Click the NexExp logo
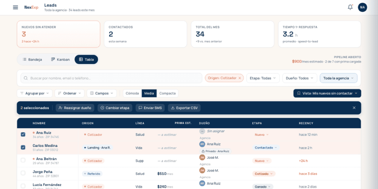This screenshot has height=189, width=378. pyautogui.click(x=31, y=7)
